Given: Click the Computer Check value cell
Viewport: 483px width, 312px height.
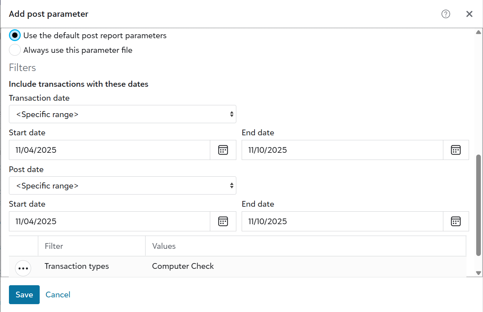Looking at the screenshot, I should 183,266.
